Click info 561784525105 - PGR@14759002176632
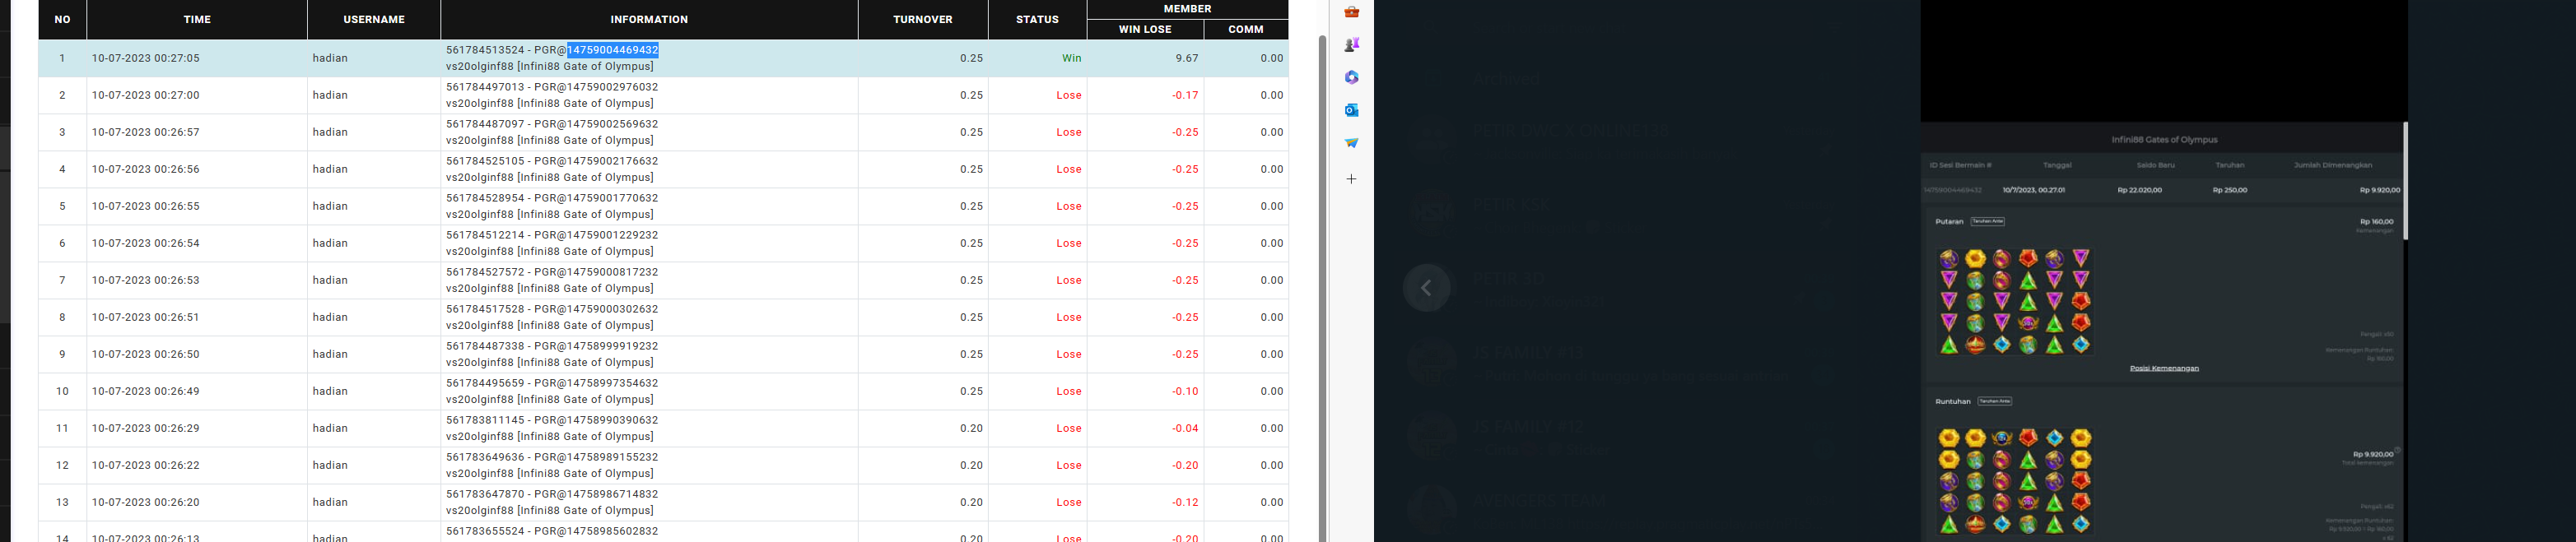This screenshot has width=2576, height=542. coord(552,160)
